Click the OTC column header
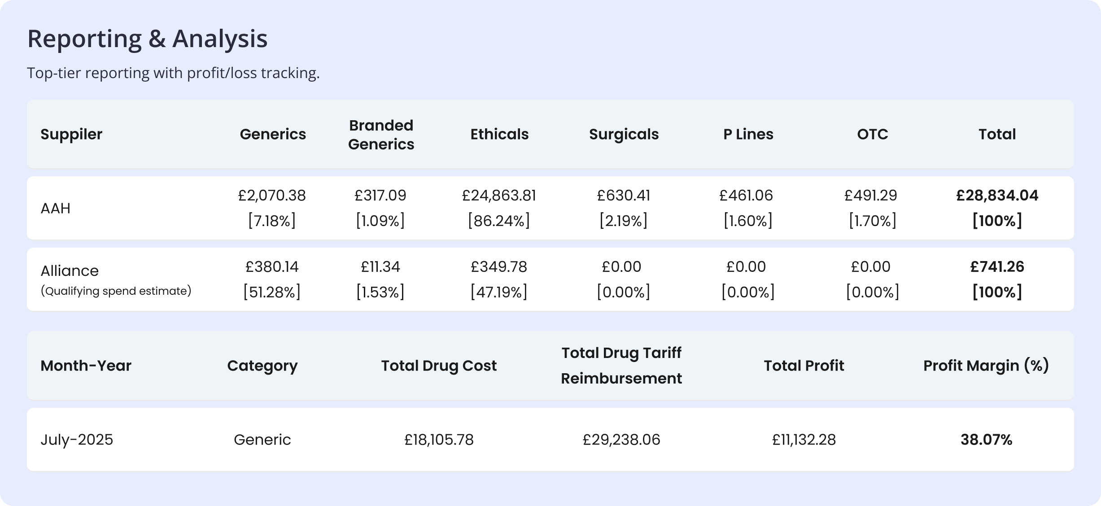This screenshot has height=506, width=1101. 872,134
